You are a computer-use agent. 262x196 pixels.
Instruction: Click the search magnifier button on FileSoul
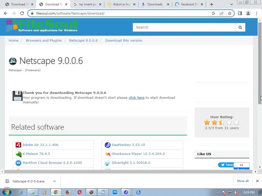pos(240,27)
